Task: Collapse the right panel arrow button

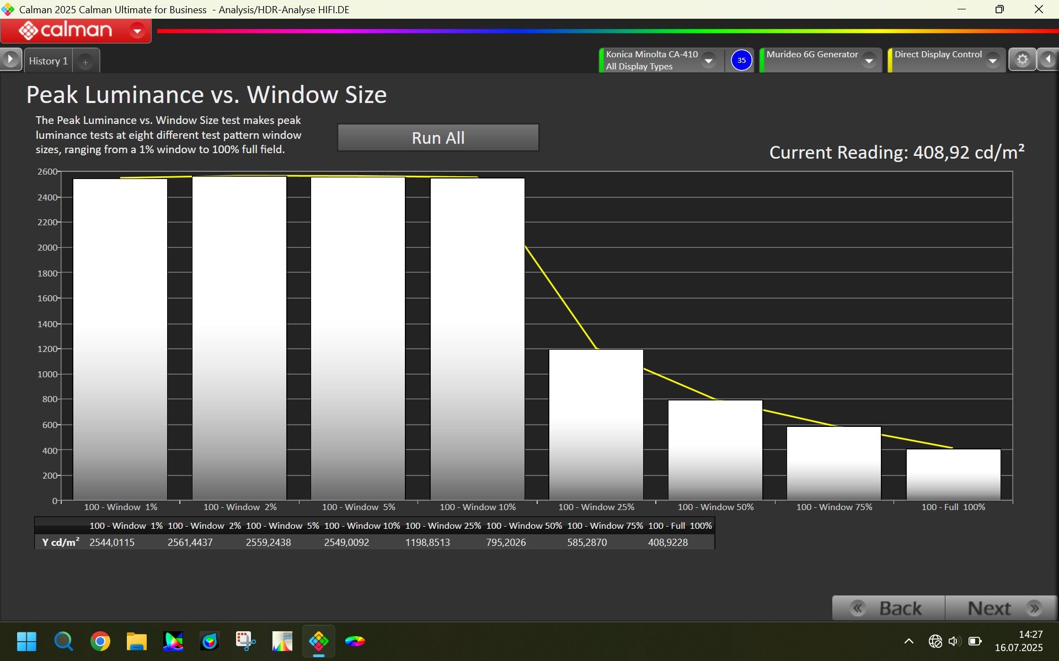Action: point(1047,59)
